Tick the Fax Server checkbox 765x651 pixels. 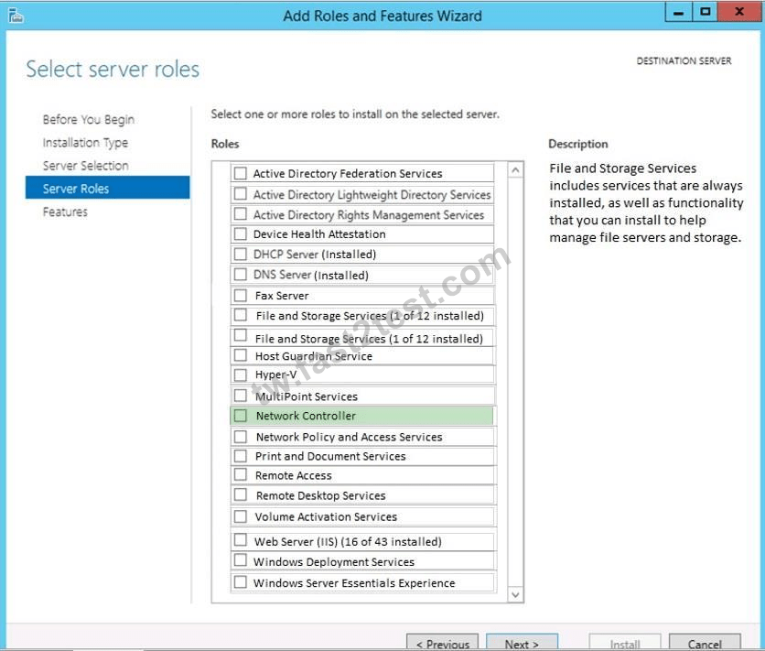coord(241,295)
